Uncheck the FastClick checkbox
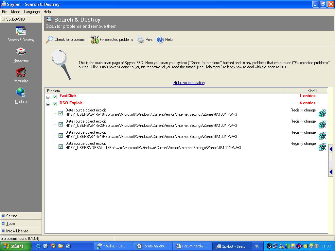This screenshot has width=335, height=251. tap(55, 97)
